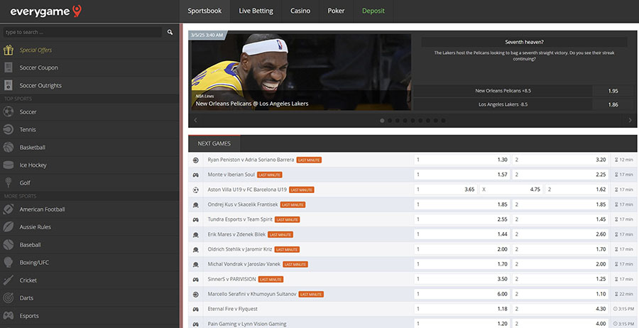
Task: Click sport icon beside Ondrej Kus match
Action: point(196,205)
